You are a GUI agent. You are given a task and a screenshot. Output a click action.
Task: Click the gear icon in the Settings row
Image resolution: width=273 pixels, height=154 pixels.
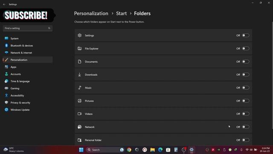point(80,35)
